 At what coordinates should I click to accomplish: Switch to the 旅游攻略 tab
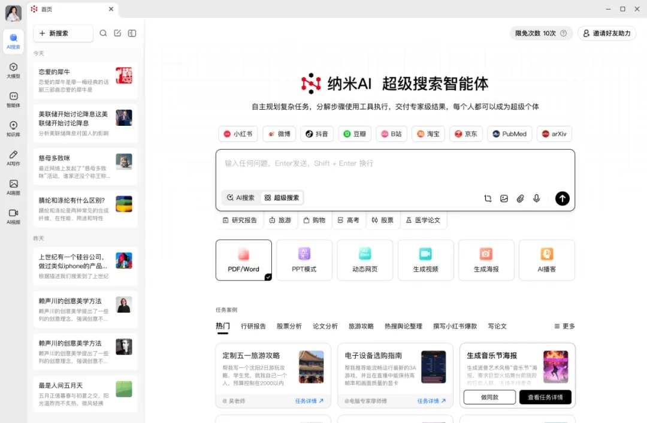pos(361,326)
